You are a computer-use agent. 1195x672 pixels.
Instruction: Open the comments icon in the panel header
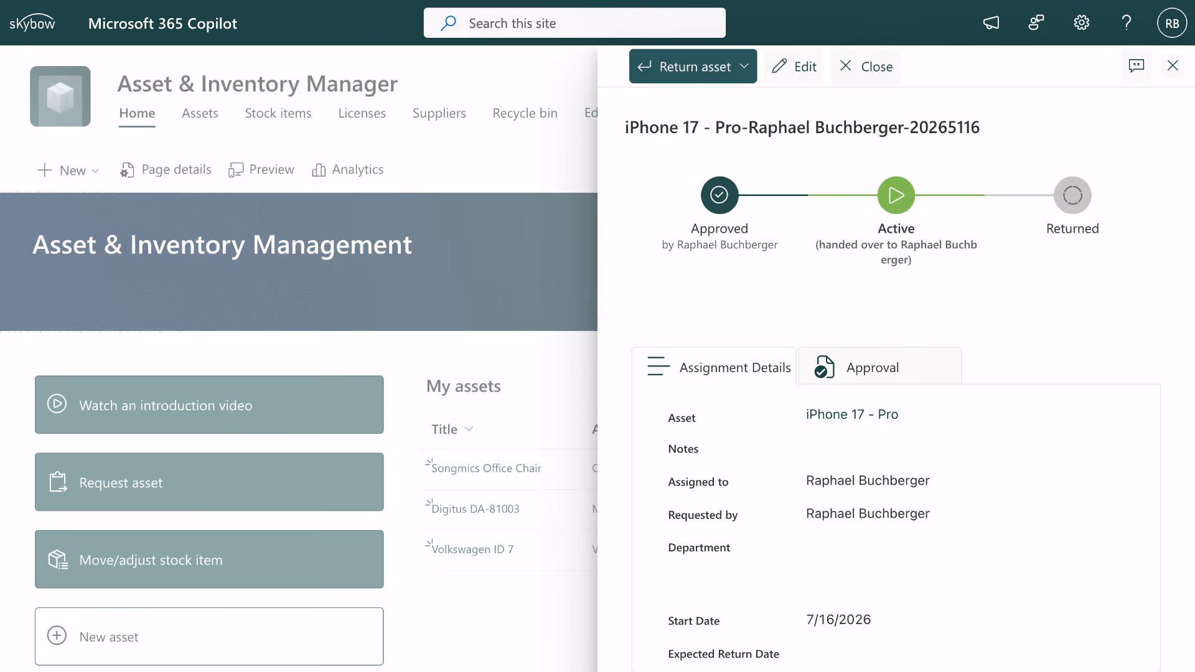click(1136, 65)
